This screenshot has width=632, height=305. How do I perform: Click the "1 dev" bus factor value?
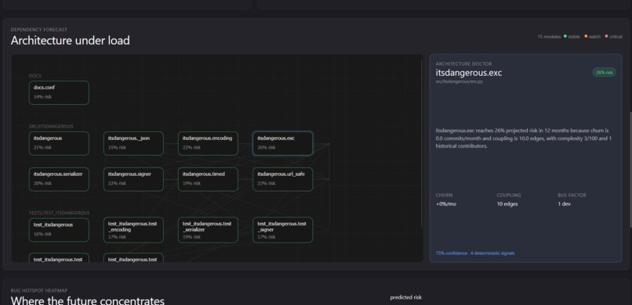(x=565, y=204)
